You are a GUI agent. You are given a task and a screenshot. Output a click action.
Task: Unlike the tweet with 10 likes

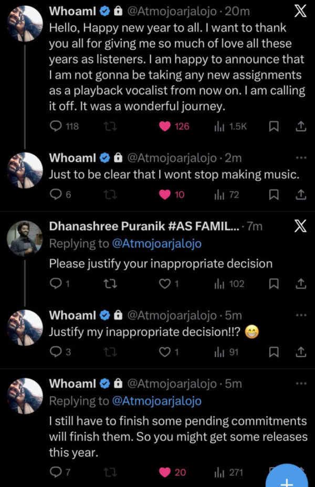pos(165,194)
